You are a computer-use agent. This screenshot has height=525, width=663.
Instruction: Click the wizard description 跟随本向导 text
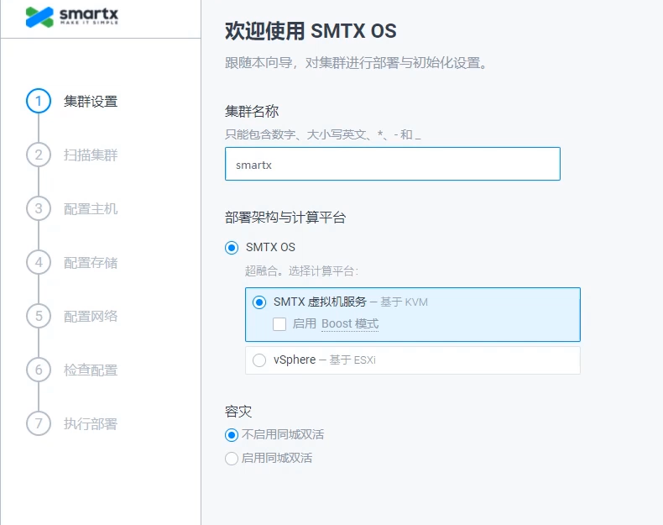point(356,63)
